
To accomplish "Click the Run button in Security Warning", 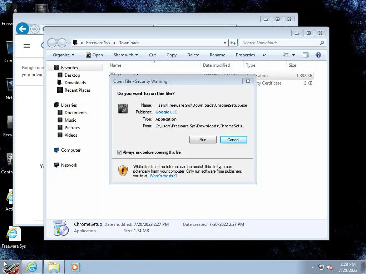I will (203, 140).
